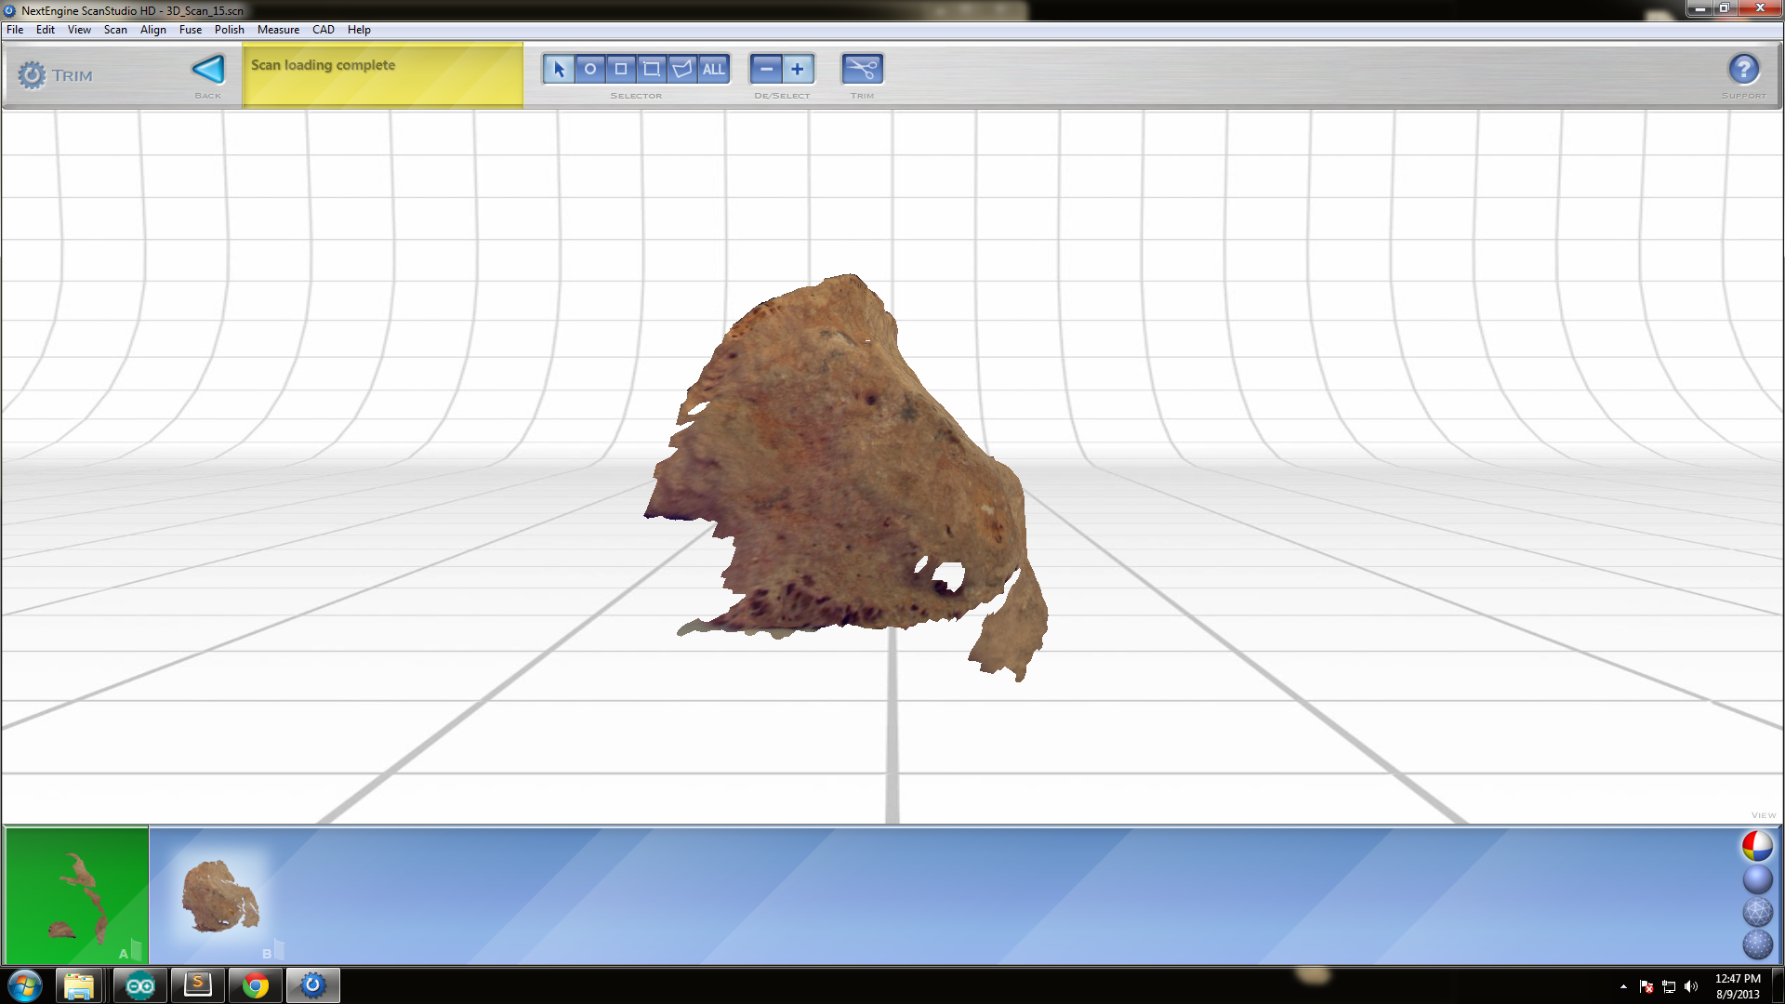
Task: Open the Align menu
Action: click(152, 30)
